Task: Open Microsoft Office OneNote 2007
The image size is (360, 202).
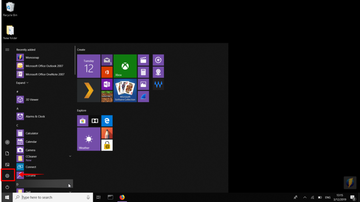Action: point(45,74)
